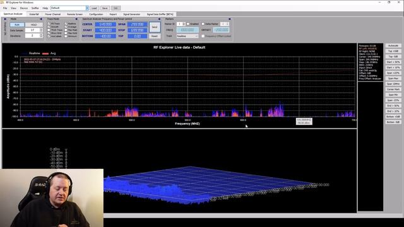The width and height of the screenshot is (404, 227).
Task: Open the Device menu
Action: 24,8
